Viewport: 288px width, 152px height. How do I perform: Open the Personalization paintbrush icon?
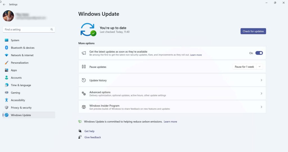6,63
